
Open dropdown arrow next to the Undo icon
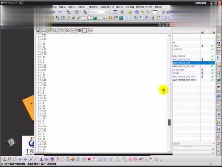pos(64,12)
